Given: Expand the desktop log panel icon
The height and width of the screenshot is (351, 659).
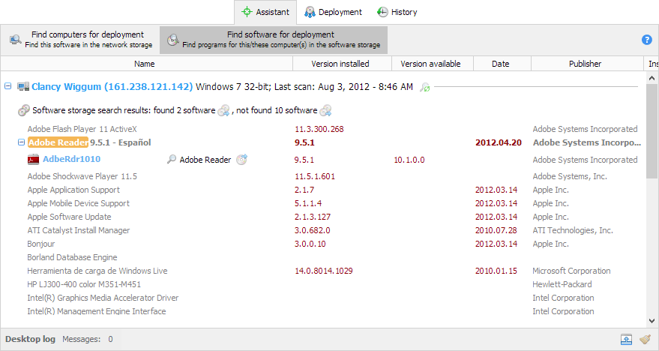Looking at the screenshot, I should pos(627,339).
